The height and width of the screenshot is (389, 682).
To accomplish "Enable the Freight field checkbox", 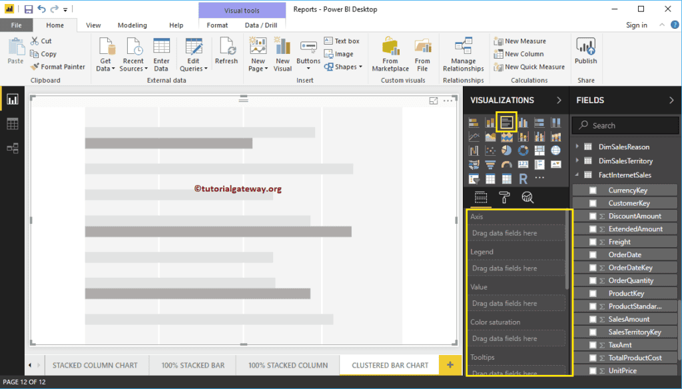I will point(591,241).
